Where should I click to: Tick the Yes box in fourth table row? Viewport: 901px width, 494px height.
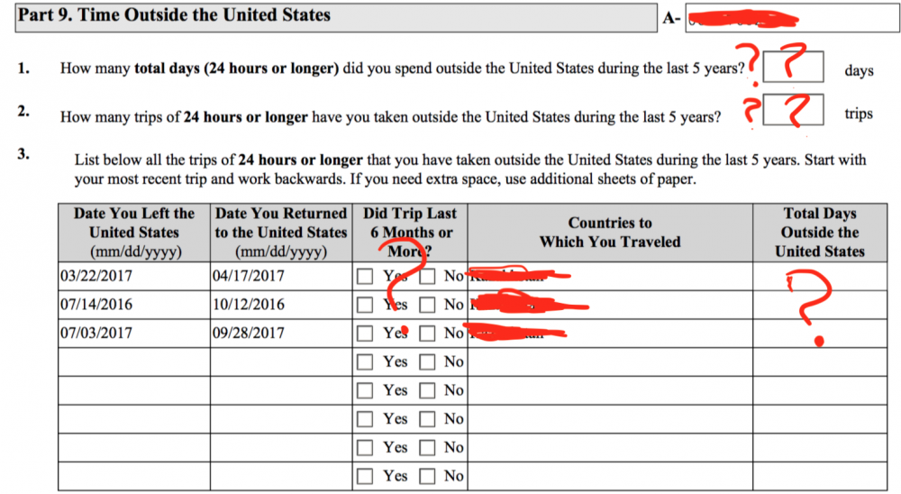click(365, 361)
